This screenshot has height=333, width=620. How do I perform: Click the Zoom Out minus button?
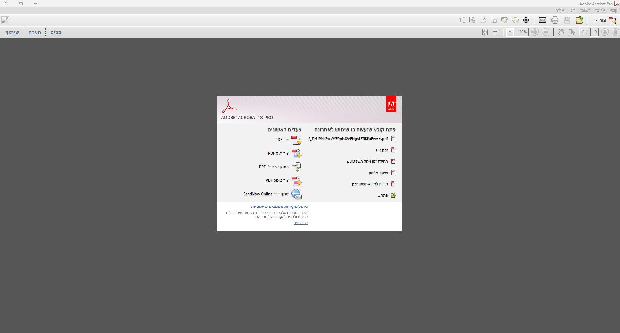coord(546,32)
